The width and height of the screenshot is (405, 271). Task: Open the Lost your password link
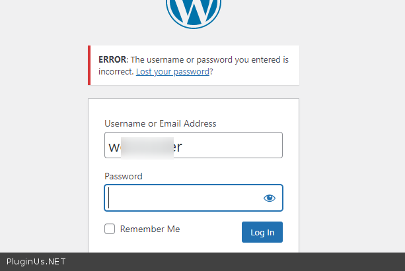(172, 71)
